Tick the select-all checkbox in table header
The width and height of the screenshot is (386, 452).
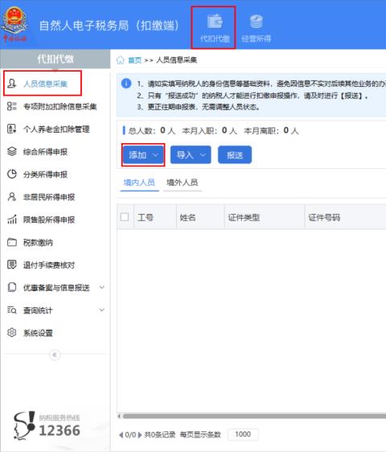pos(125,217)
